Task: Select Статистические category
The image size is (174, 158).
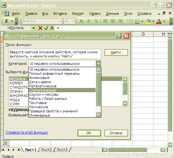Action: (62, 90)
